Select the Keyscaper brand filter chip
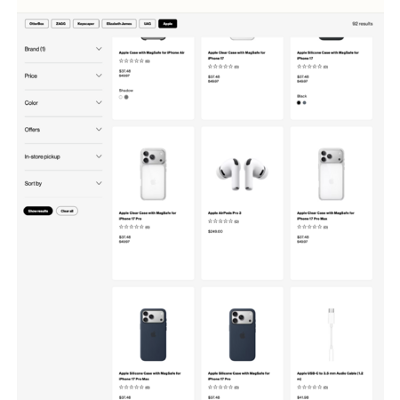This screenshot has height=400, width=400. pyautogui.click(x=86, y=24)
